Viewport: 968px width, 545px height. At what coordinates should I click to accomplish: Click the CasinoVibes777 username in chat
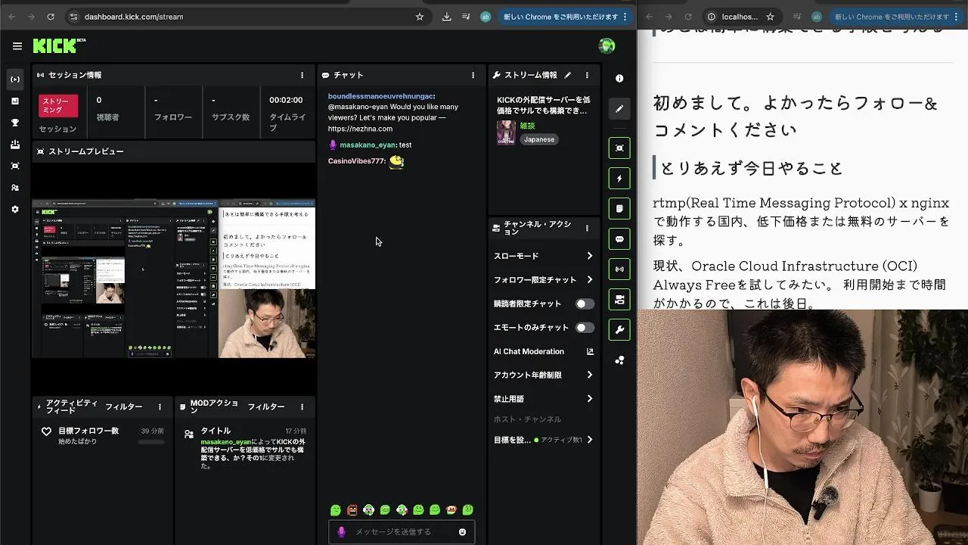pos(356,161)
